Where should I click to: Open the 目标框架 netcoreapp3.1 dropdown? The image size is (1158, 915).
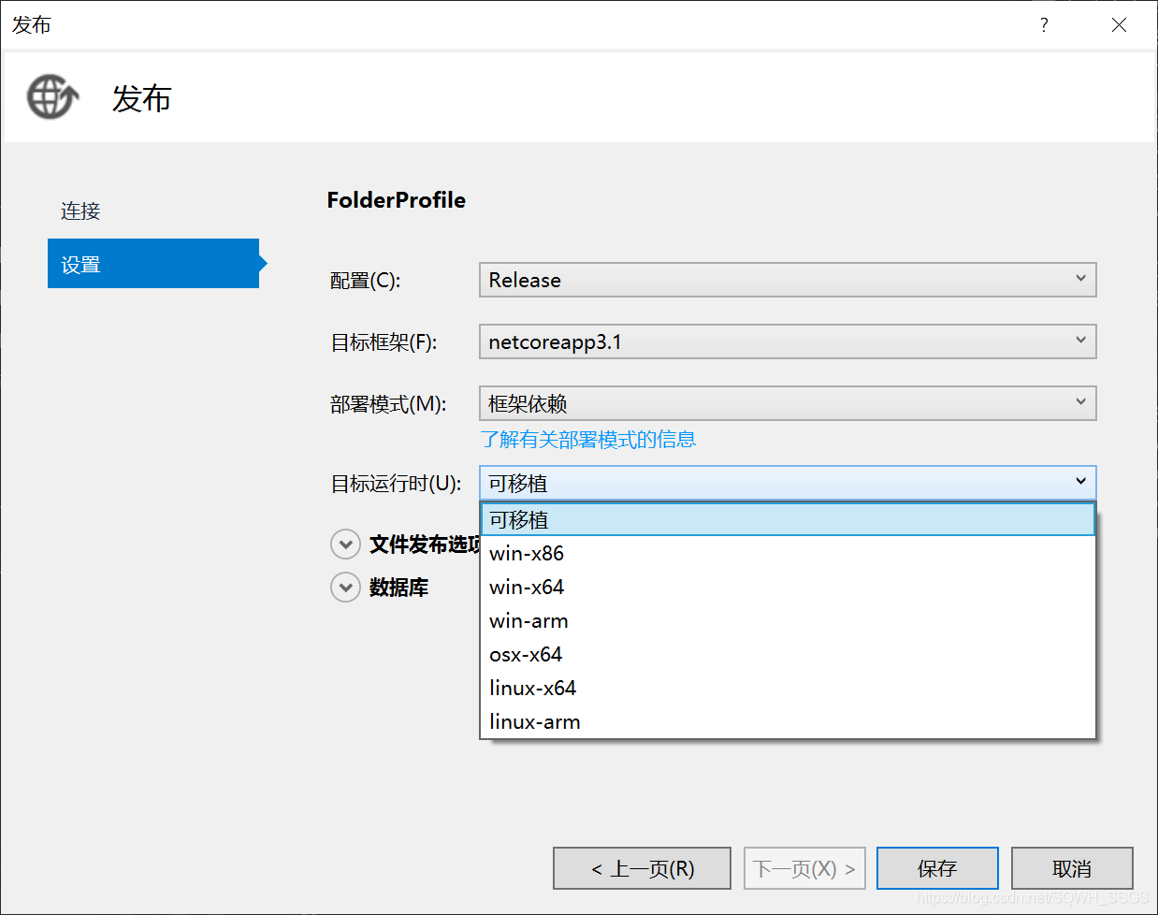pyautogui.click(x=788, y=341)
